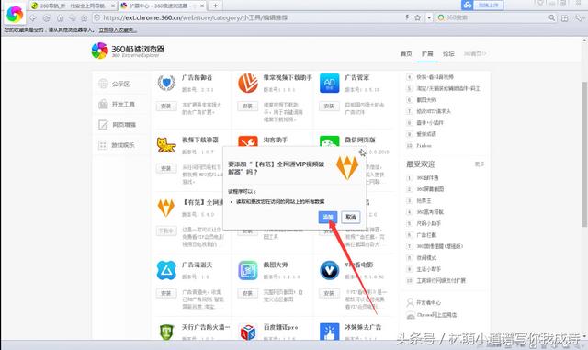Open the extensions grid icon in toolbar
Screen dimensions: 588x350
coord(565,18)
